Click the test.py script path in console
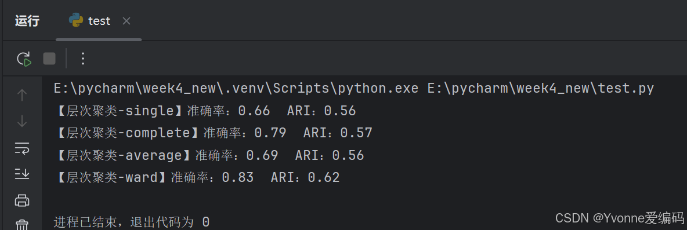The image size is (687, 230). coord(541,89)
